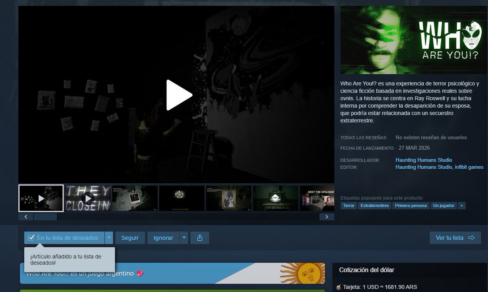This screenshot has width=488, height=292.
Task: Click the thumbnail strip scrollbar handle
Action: coord(45,217)
